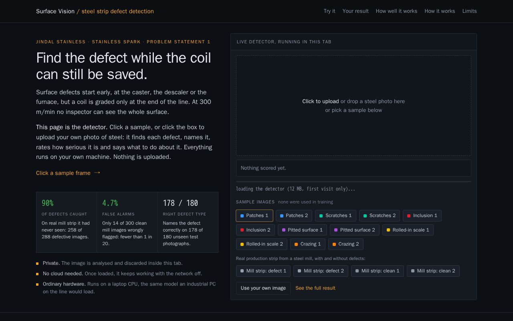Click the 4.7% false alarms figure

[110, 203]
